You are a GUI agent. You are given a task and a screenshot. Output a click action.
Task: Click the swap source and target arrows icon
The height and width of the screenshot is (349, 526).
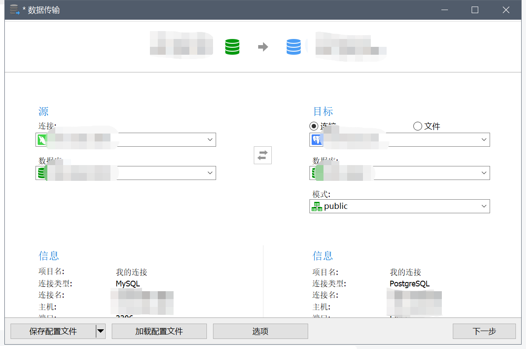click(x=262, y=155)
